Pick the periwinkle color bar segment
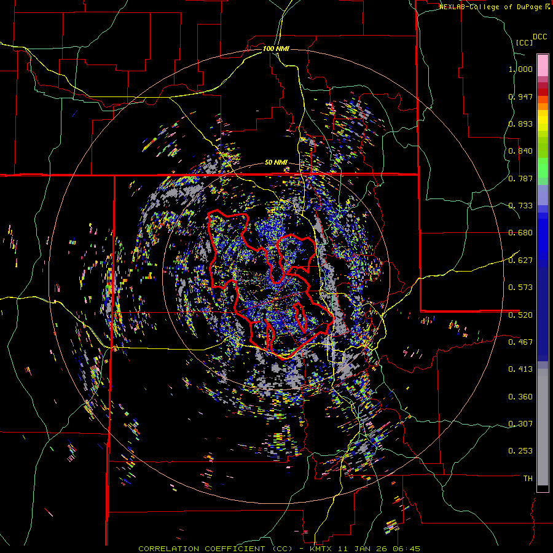 tap(543, 195)
